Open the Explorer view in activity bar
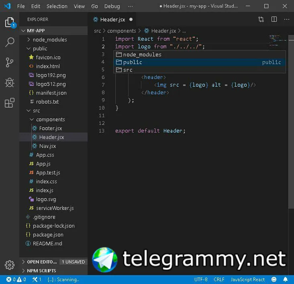 [10, 23]
